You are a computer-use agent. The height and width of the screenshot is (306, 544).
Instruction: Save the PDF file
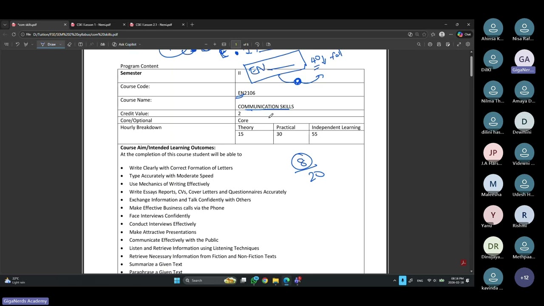[x=439, y=44]
